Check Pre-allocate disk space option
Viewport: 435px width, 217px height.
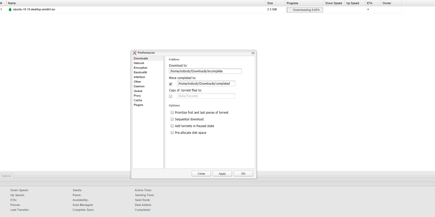click(x=172, y=133)
